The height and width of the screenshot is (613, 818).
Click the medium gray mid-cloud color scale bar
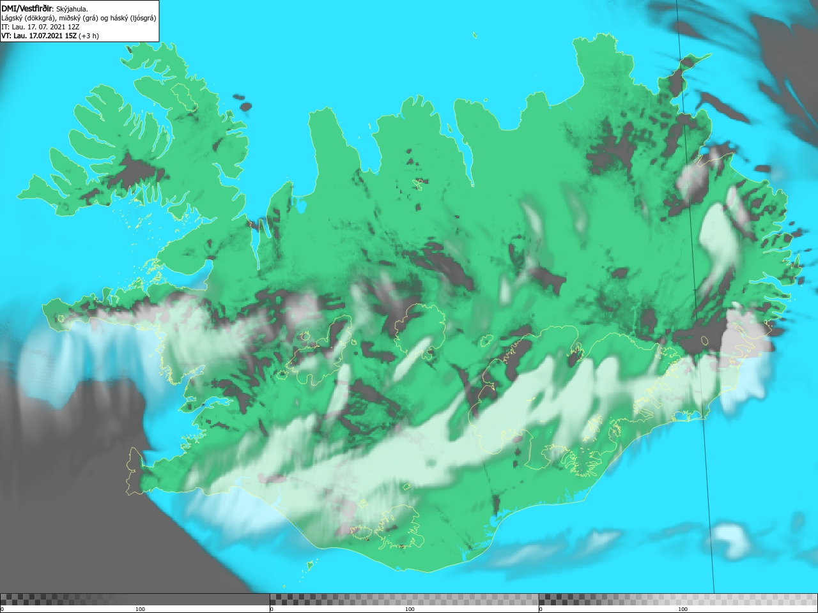[404, 599]
